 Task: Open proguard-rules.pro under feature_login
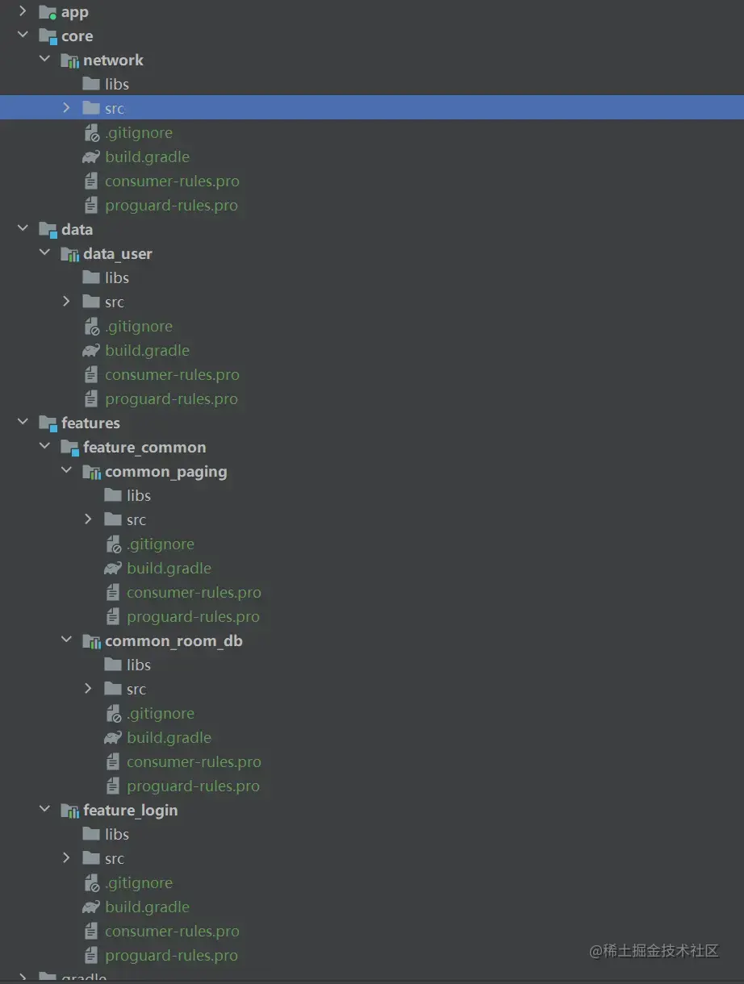[171, 956]
